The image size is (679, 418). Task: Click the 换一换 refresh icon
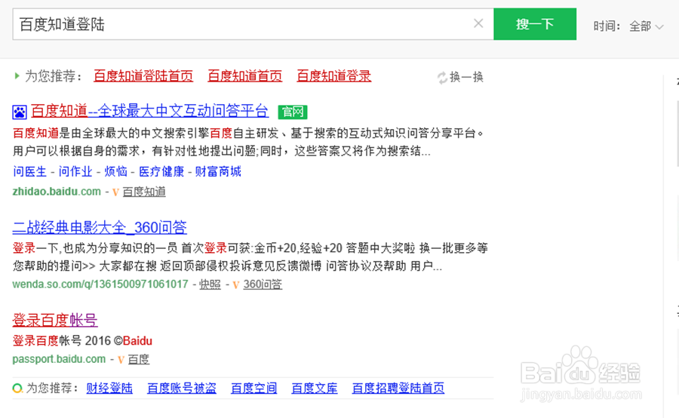coord(442,78)
